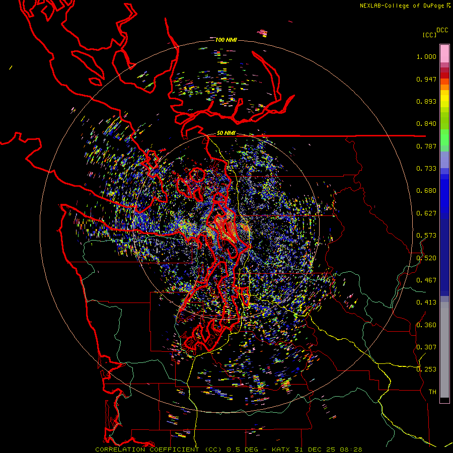Click the pink segment of the color bar
The image size is (453, 453).
pyautogui.click(x=444, y=54)
